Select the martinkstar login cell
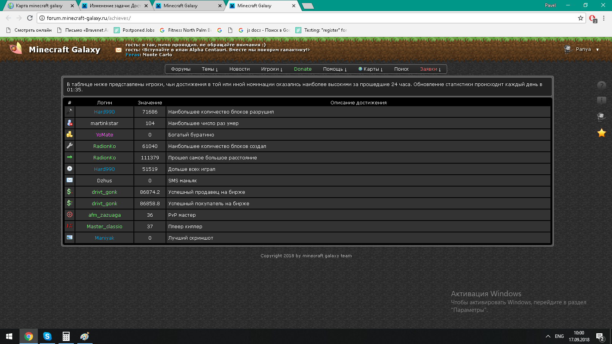 [x=104, y=123]
